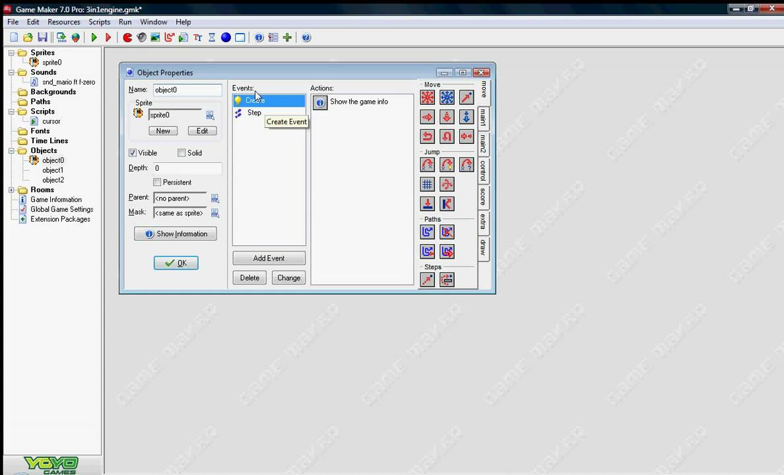Screen dimensions: 784x475
Task: Open a game with the open-folder icon
Action: (28, 38)
